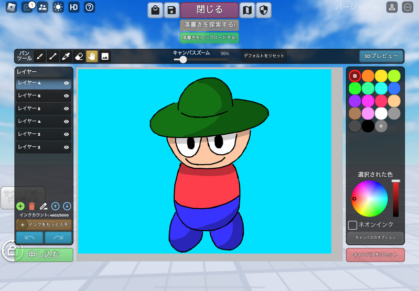
Task: Open the shield icon
Action: click(x=263, y=10)
